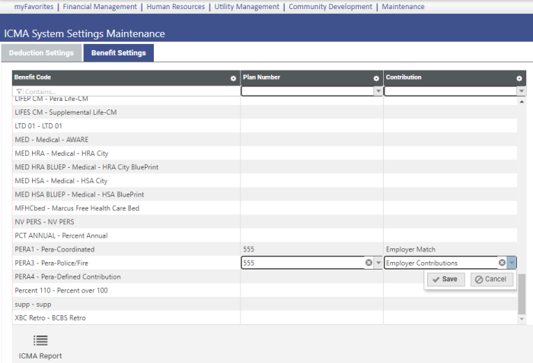The height and width of the screenshot is (363, 533).
Task: Select the NV PERS - NV PERS row
Action: coord(264,222)
